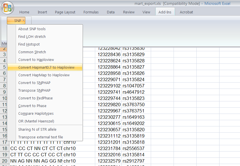
Task: Click the Office button orb
Action: [7, 8]
